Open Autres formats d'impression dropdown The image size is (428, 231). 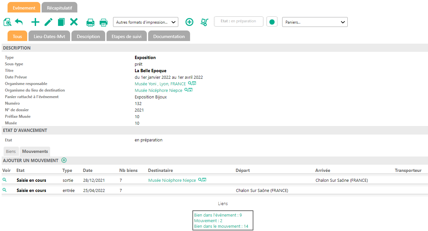tap(146, 22)
